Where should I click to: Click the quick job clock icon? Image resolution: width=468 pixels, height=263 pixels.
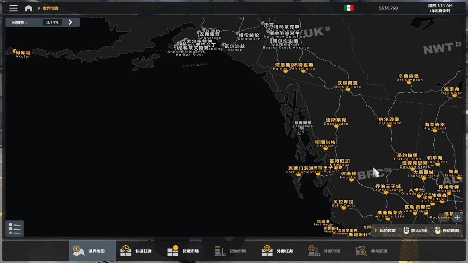[x=126, y=251]
